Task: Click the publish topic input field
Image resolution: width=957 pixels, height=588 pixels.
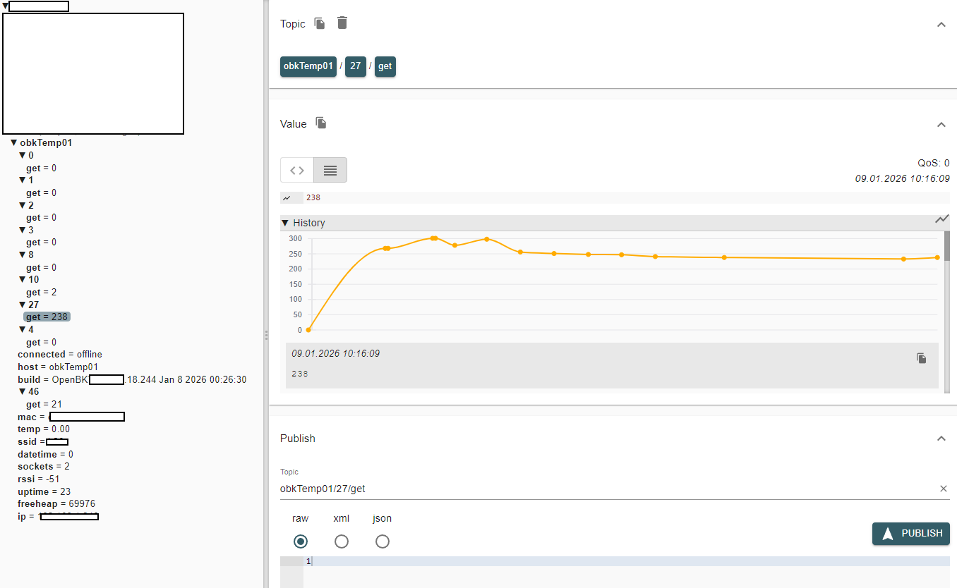Action: point(607,489)
